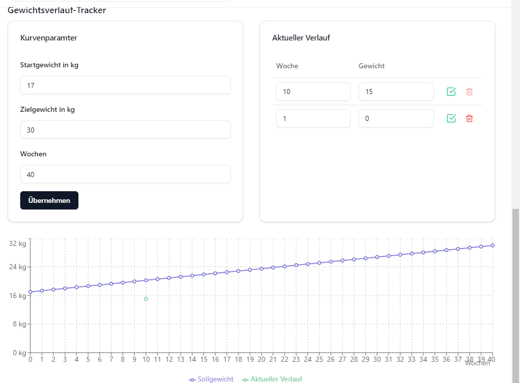Select the Sollgewicht point at week 10
The image size is (520, 383).
tap(146, 280)
